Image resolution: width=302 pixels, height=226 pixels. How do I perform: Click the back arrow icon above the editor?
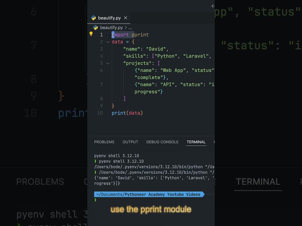click(213, 6)
